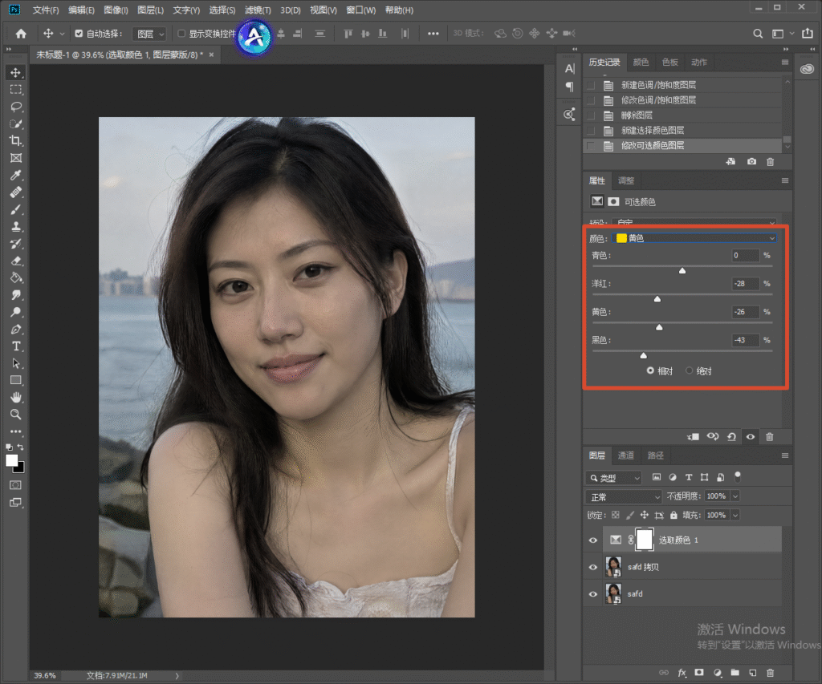Select the Pen tool
The width and height of the screenshot is (822, 684).
(16, 330)
